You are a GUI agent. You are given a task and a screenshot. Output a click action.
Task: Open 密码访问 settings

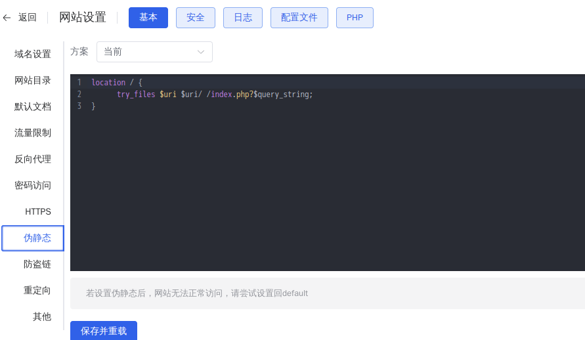tap(32, 185)
